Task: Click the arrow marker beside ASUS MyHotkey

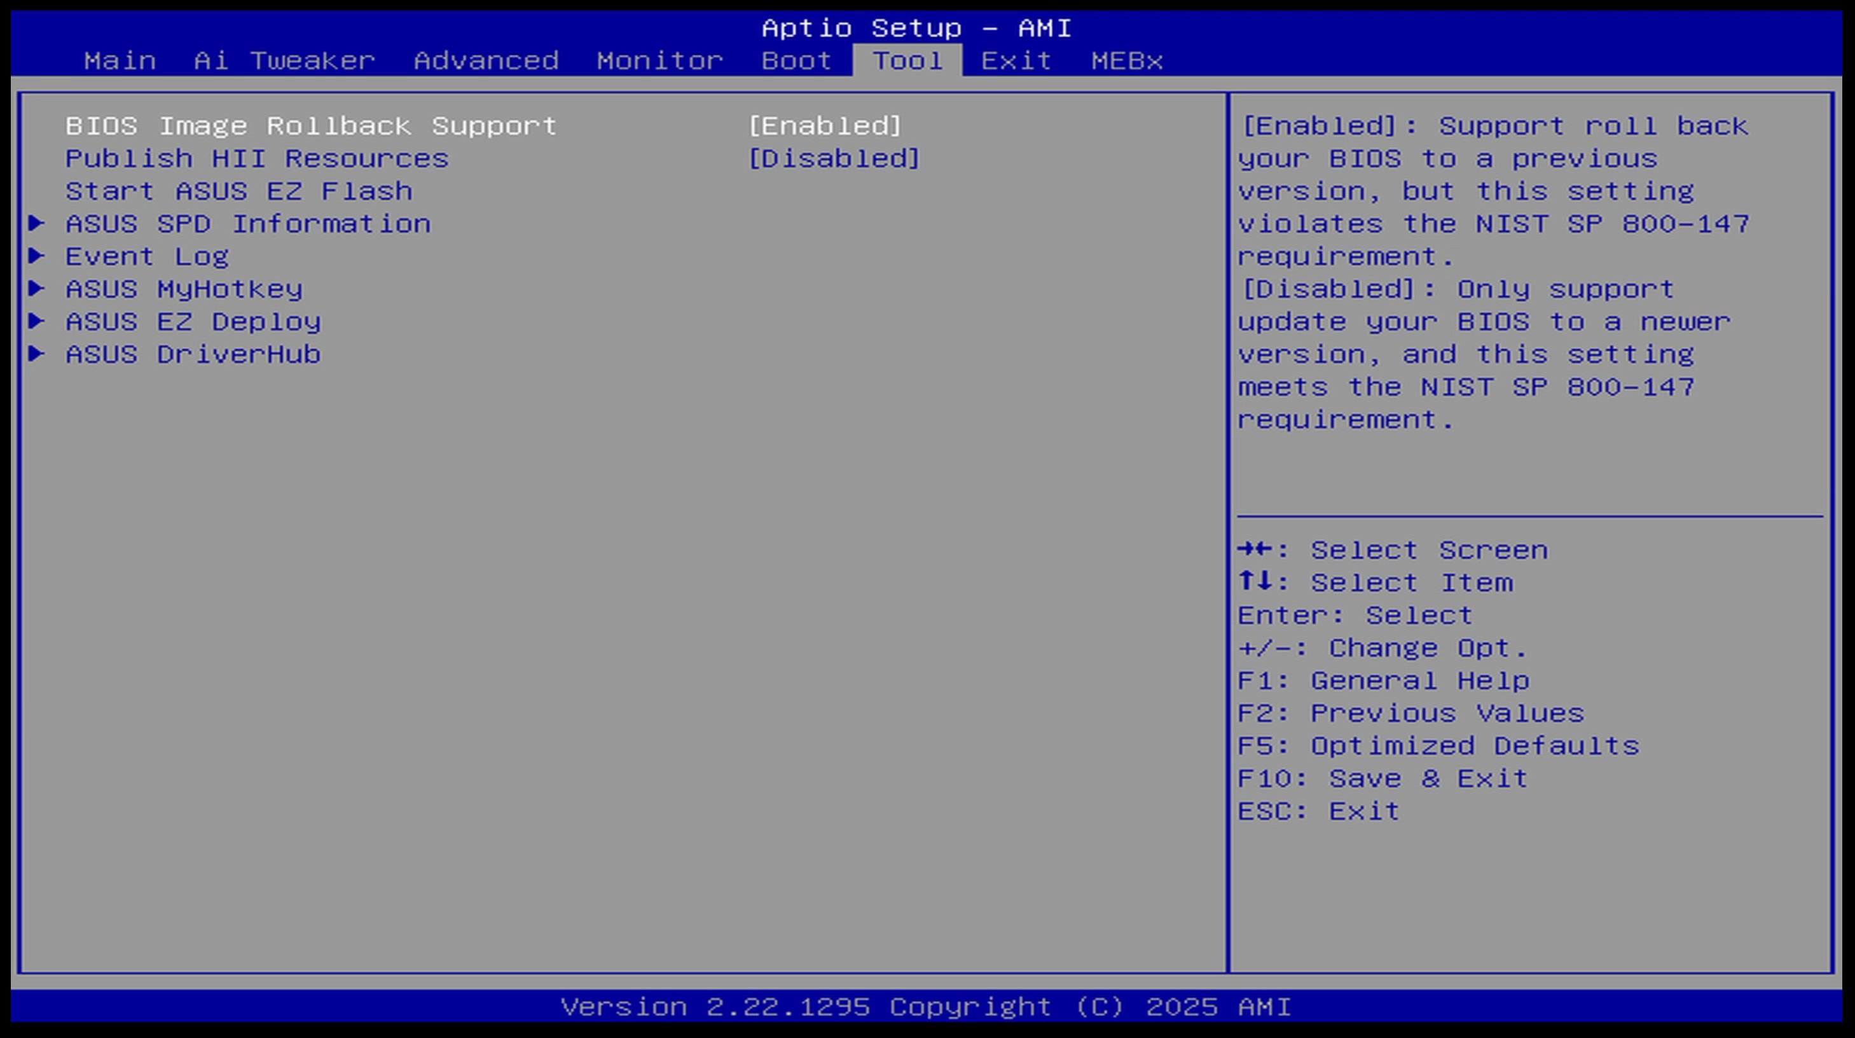Action: click(36, 288)
